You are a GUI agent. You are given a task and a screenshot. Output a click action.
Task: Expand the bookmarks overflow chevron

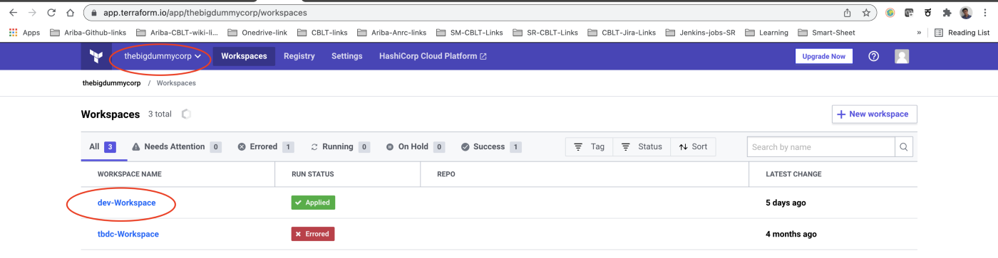point(919,33)
